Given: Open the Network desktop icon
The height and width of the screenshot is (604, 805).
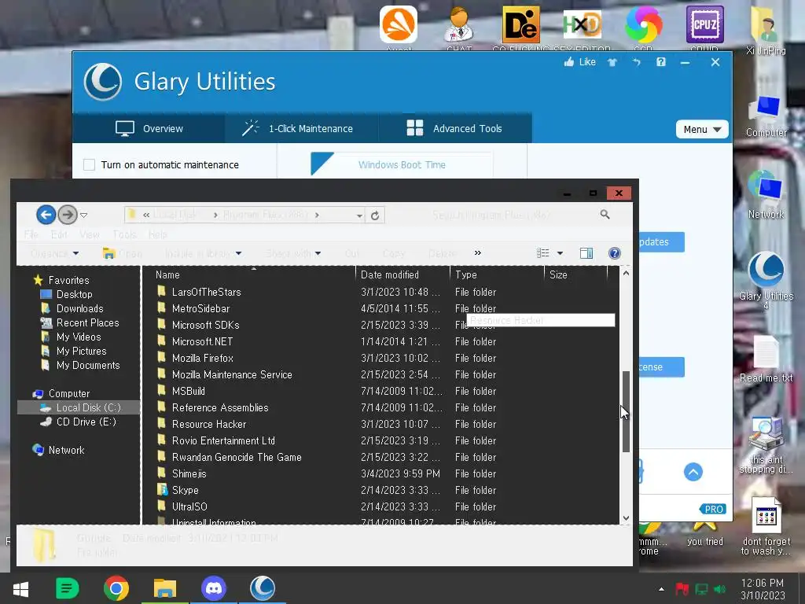Looking at the screenshot, I should point(766,194).
